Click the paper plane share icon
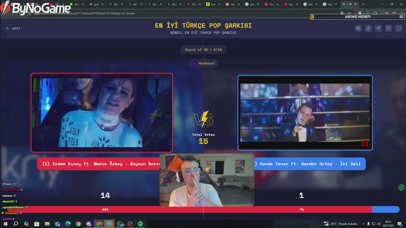 click(x=378, y=28)
